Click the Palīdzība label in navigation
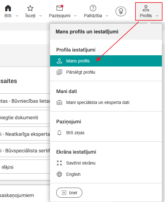Screen dimensions: 165x202 pos(93,16)
